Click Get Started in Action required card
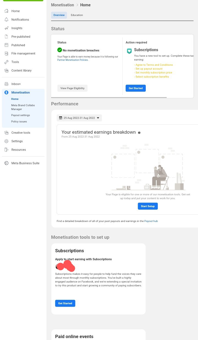Image resolution: width=198 pixels, height=340 pixels. pos(136,88)
